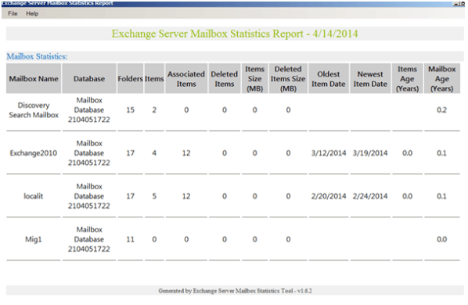
Task: Click Oldest Item Date 3/12/2014
Action: (329, 153)
